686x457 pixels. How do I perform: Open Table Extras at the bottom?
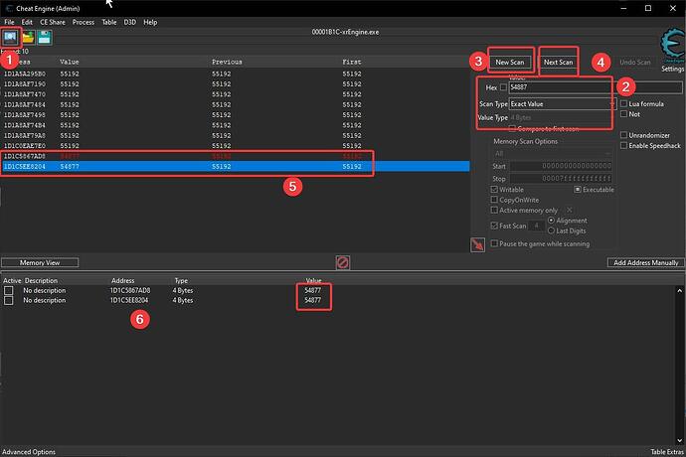(x=667, y=452)
